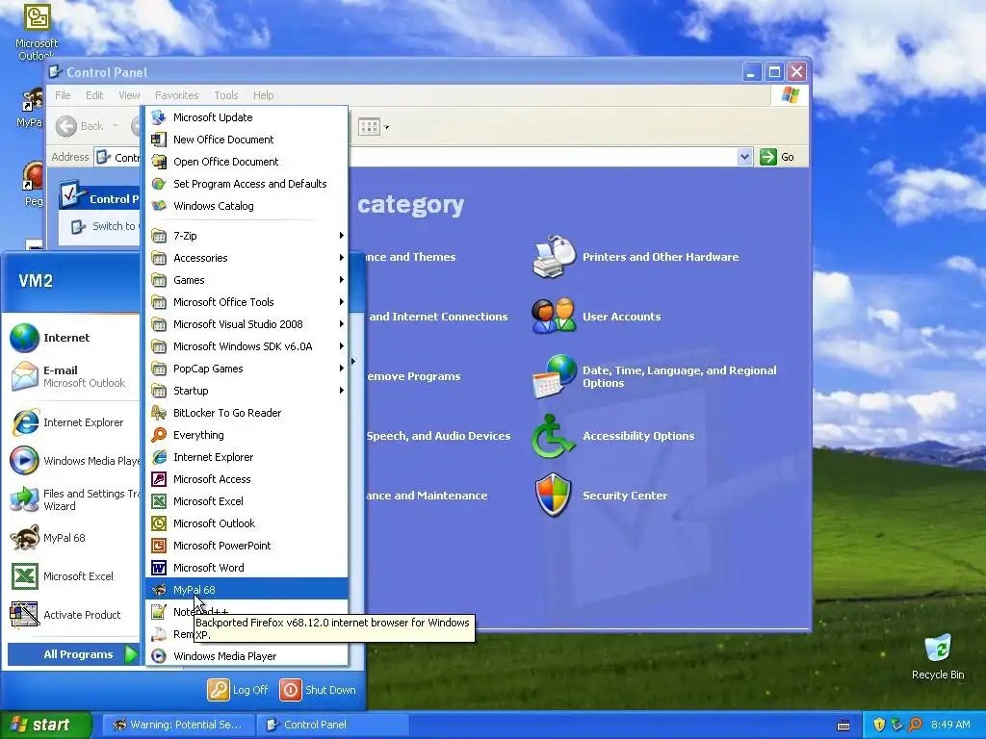Click the Start button on taskbar
The image size is (986, 739).
[x=46, y=725]
